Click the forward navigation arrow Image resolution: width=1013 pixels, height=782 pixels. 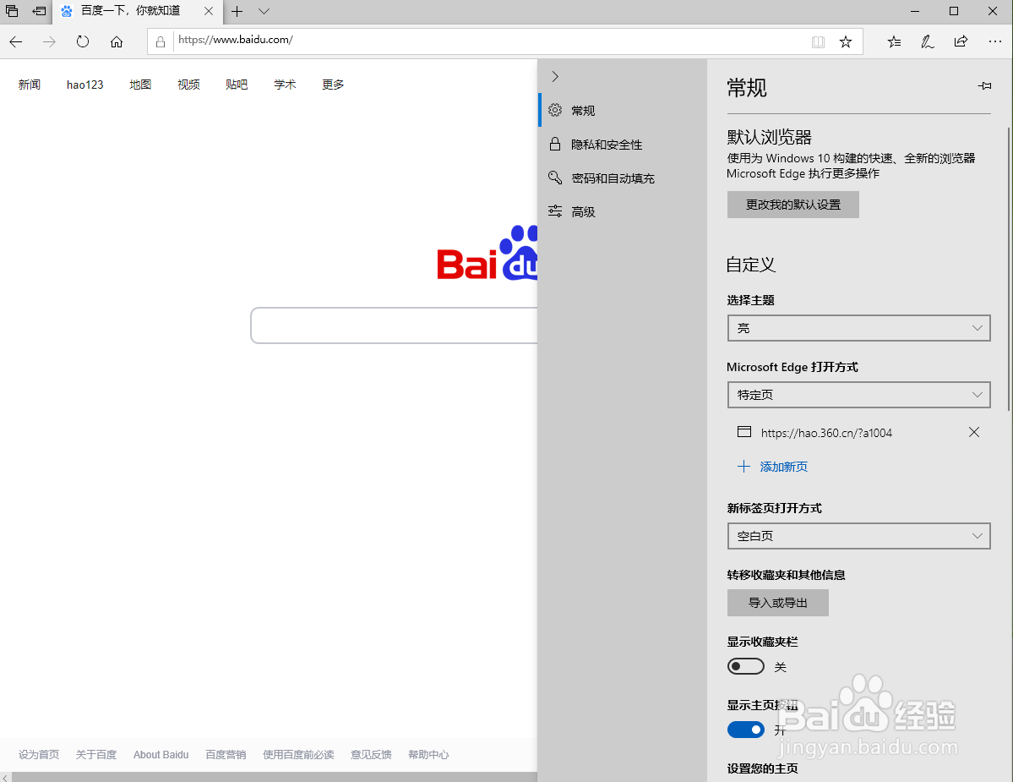coord(49,42)
